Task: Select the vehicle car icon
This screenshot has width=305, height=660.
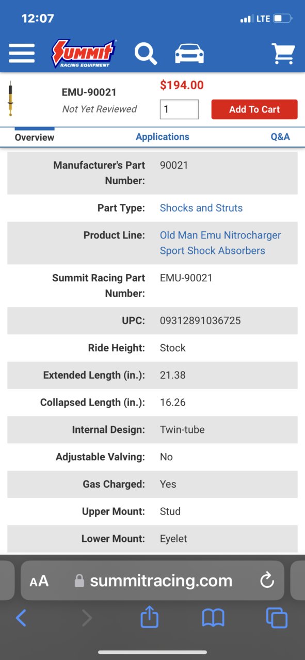Action: (x=189, y=54)
